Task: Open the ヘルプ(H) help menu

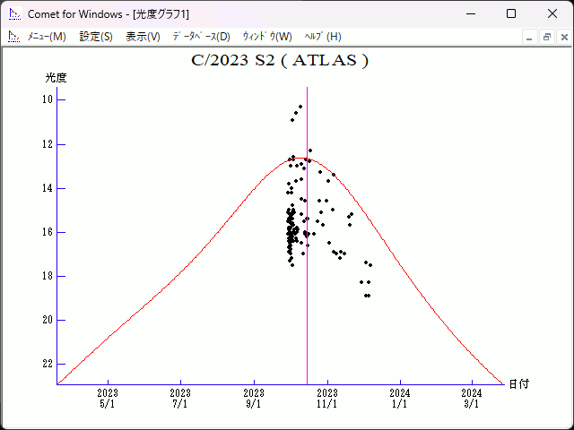Action: pyautogui.click(x=323, y=37)
